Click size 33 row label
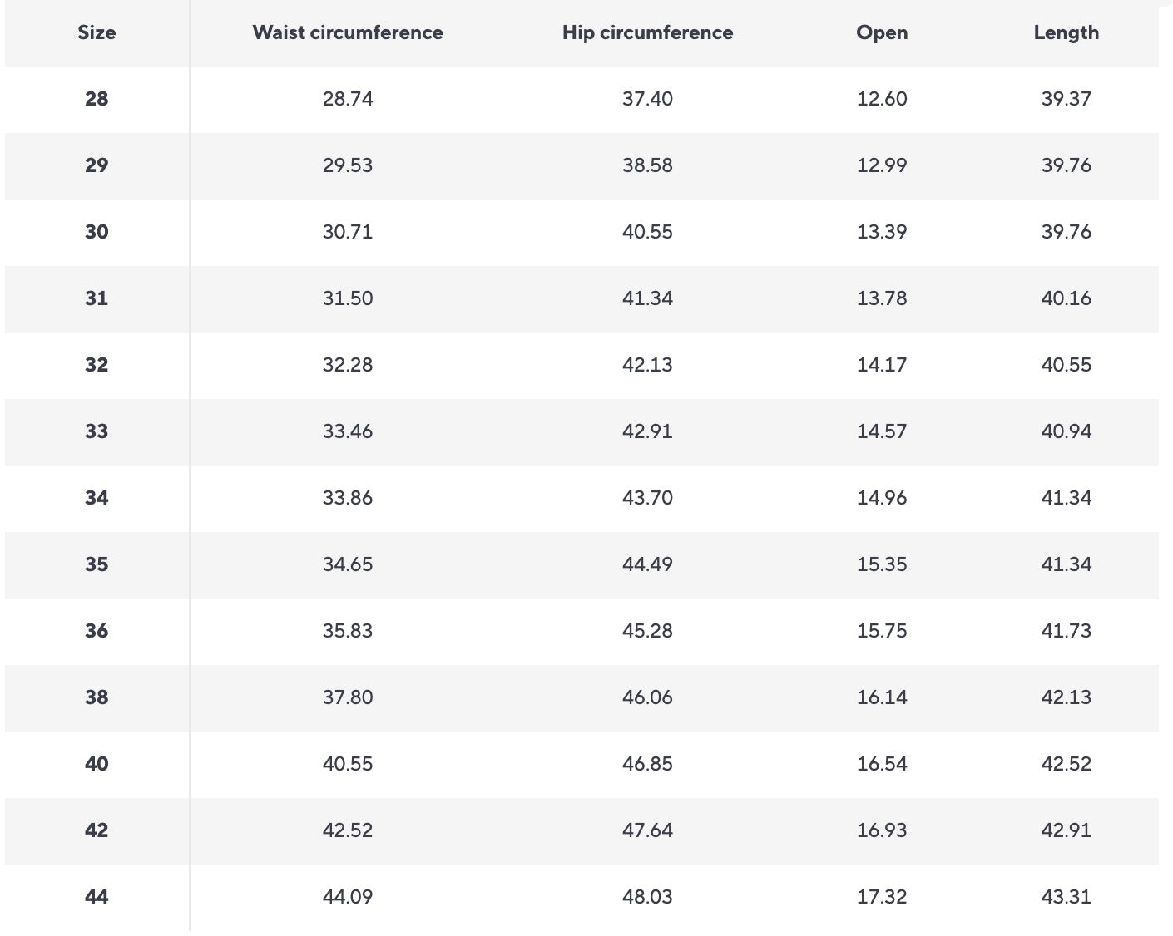The width and height of the screenshot is (1173, 936). point(97,431)
